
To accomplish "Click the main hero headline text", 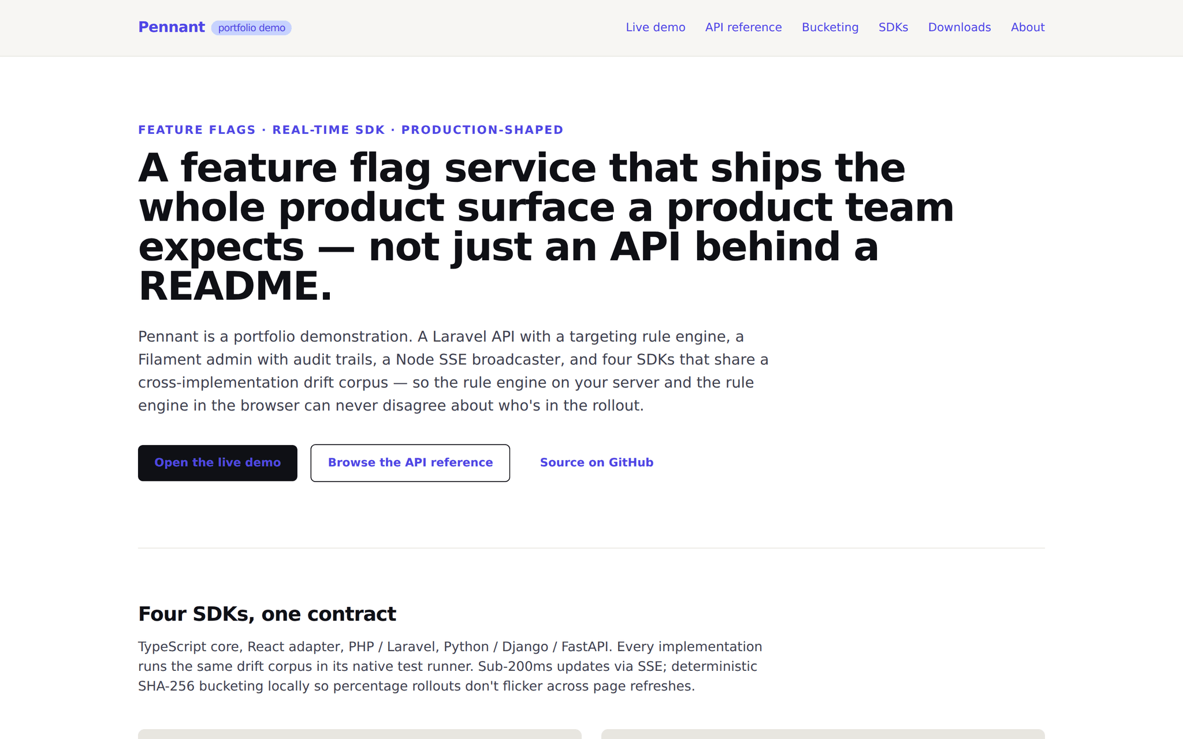I will (x=546, y=227).
